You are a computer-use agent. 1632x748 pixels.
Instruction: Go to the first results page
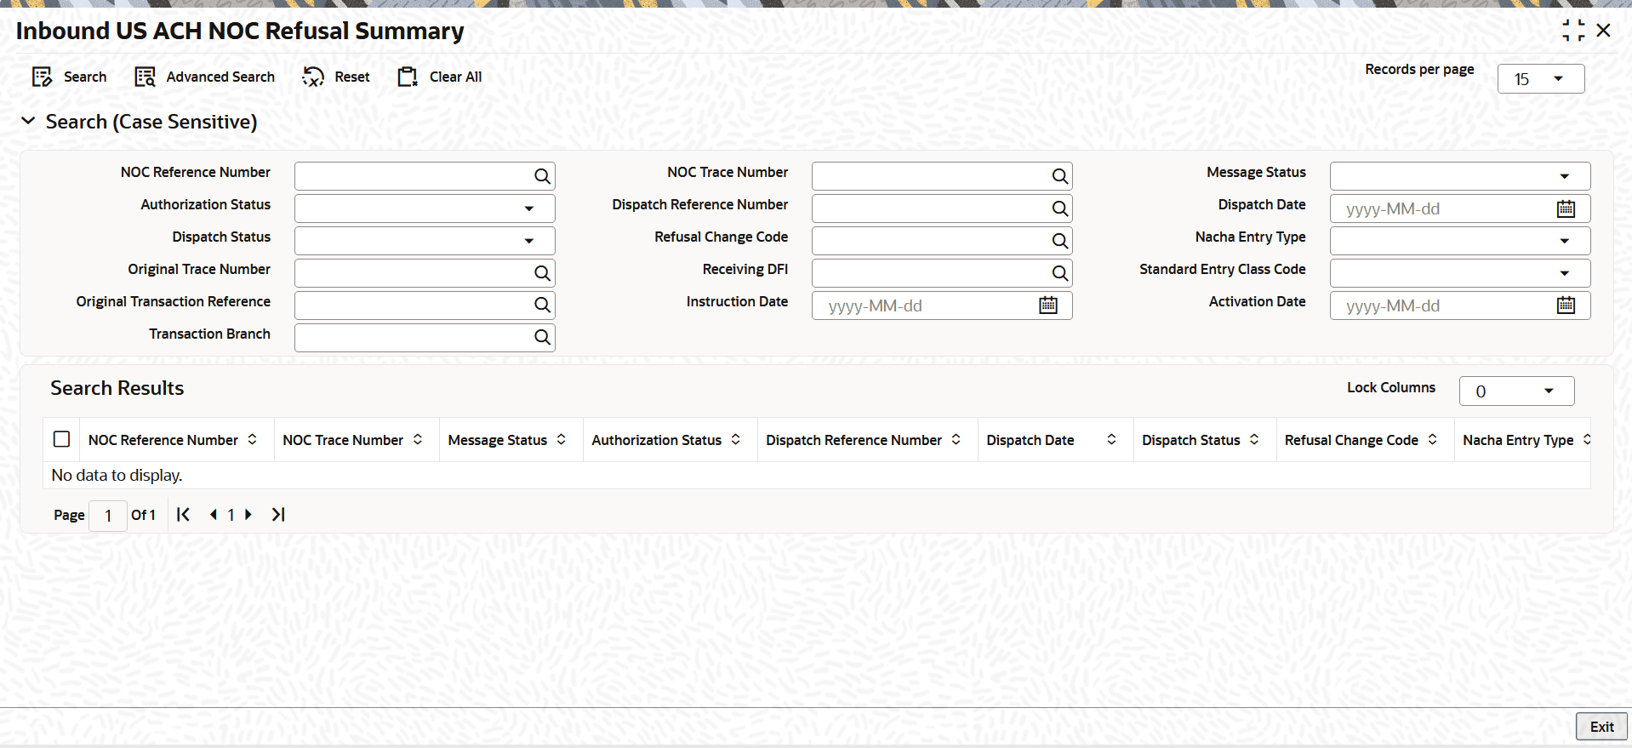(183, 515)
